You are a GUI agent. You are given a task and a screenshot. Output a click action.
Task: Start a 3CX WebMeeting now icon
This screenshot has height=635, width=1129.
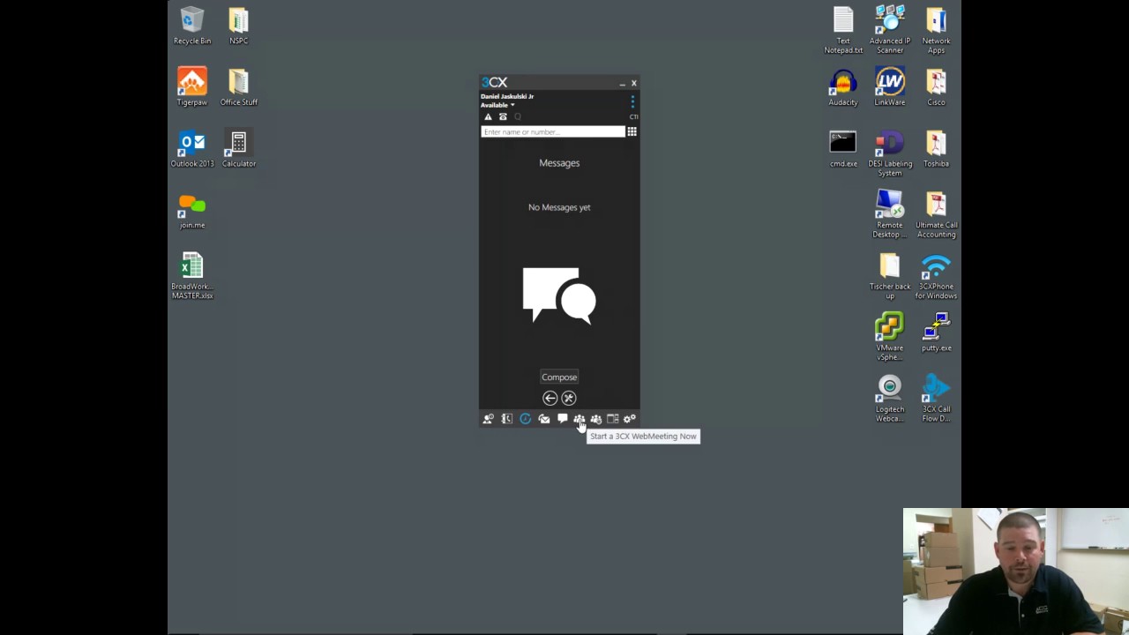(579, 419)
